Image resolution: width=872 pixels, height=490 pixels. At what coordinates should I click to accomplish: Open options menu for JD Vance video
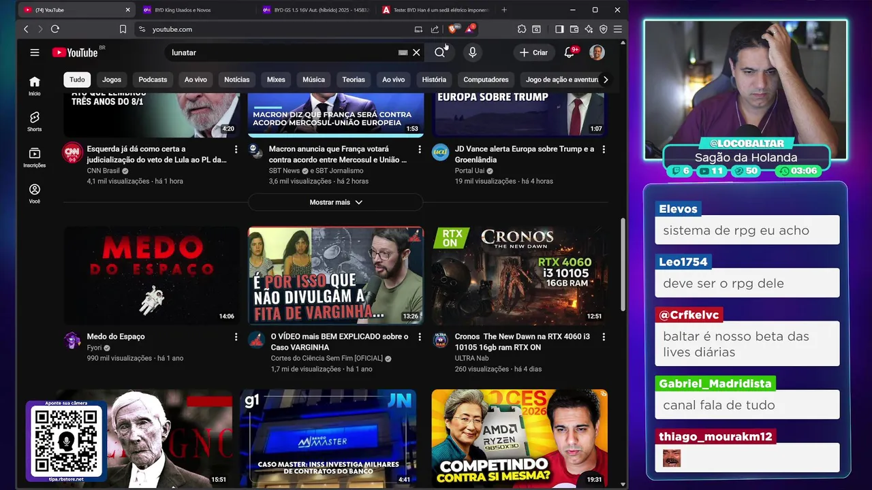(x=604, y=149)
